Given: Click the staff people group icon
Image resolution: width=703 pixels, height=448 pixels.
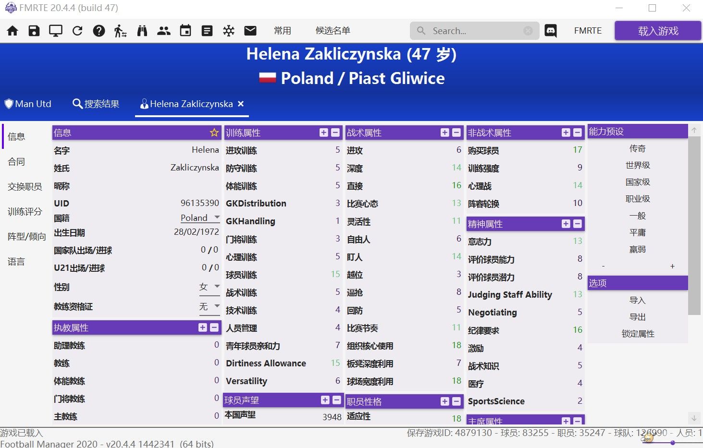Looking at the screenshot, I should [164, 31].
